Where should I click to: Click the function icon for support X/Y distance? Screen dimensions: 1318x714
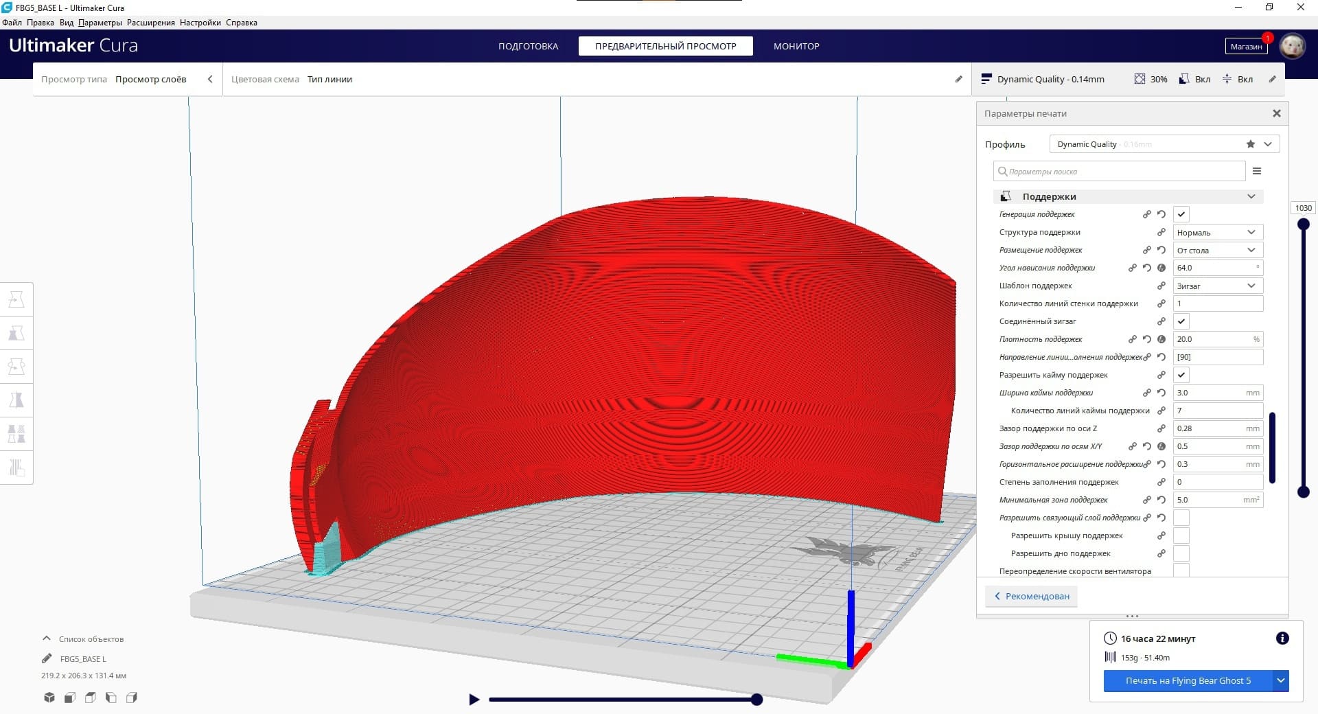tap(1161, 446)
